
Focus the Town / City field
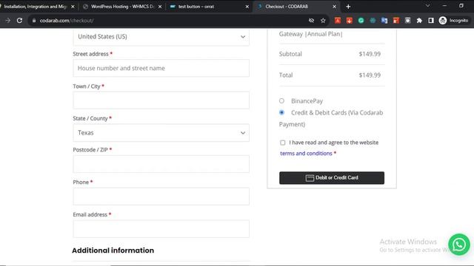[161, 100]
